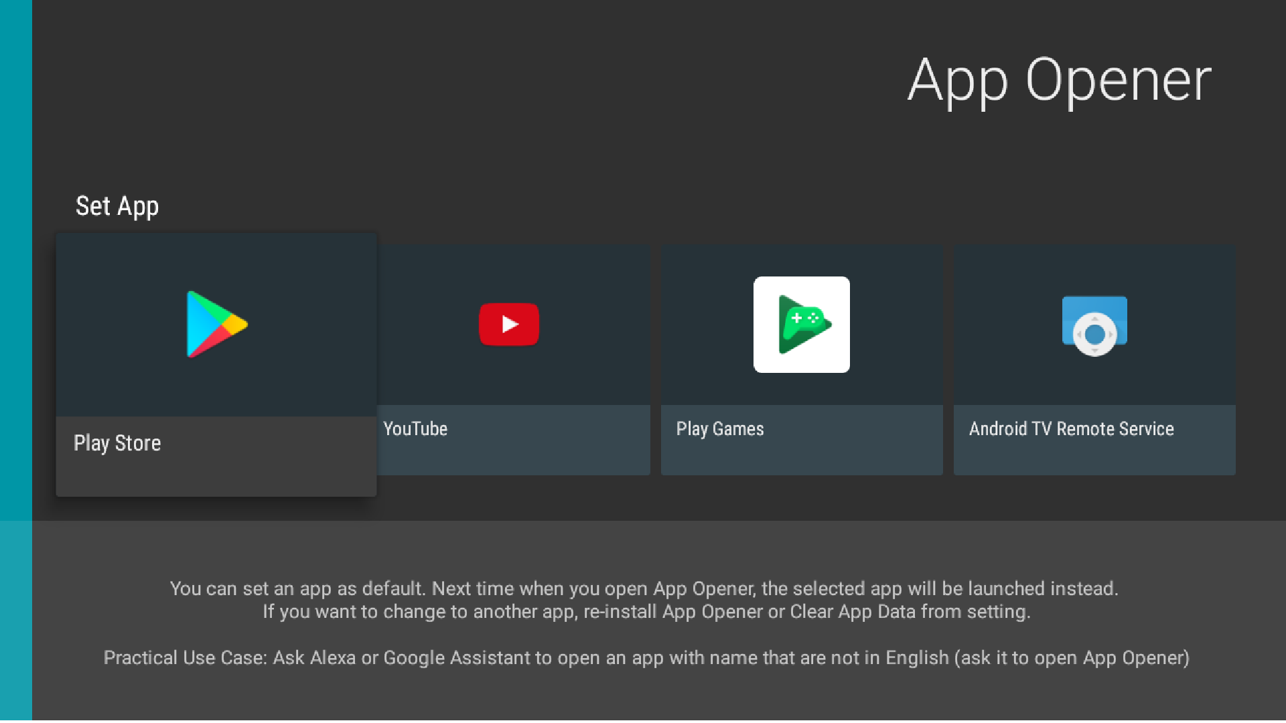The width and height of the screenshot is (1286, 723).
Task: Click the default app instruction text
Action: [x=643, y=600]
